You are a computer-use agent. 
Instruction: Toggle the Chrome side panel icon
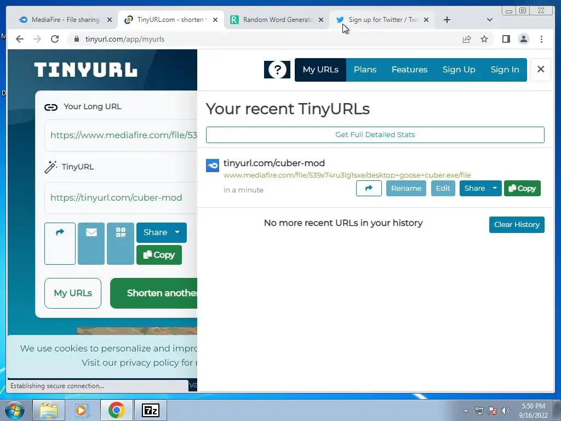point(506,39)
